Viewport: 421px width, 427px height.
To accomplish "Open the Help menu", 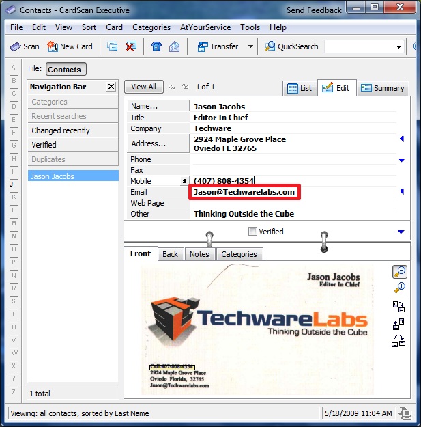I will 278,27.
